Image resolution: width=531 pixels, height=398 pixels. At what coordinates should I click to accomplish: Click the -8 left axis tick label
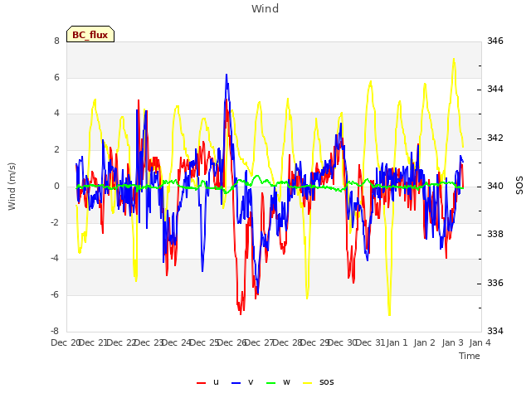55,331
